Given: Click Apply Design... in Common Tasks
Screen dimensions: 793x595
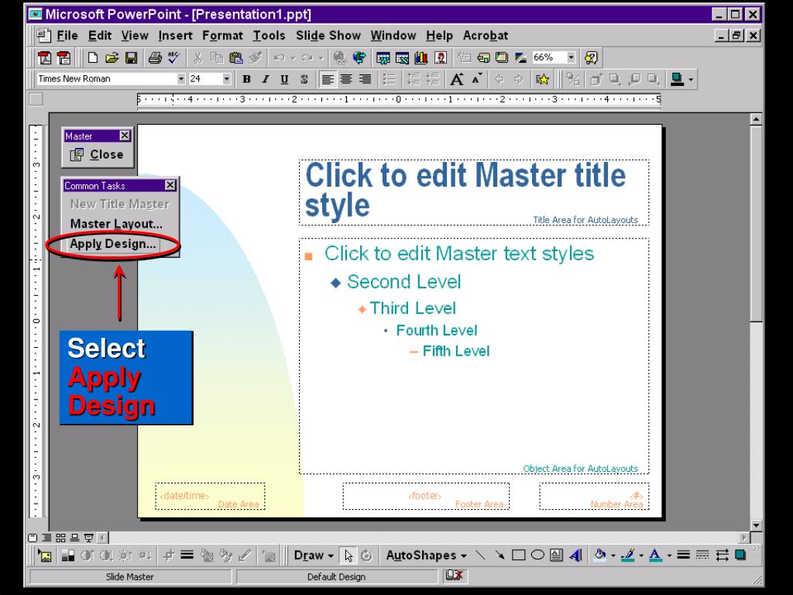Looking at the screenshot, I should (x=113, y=244).
